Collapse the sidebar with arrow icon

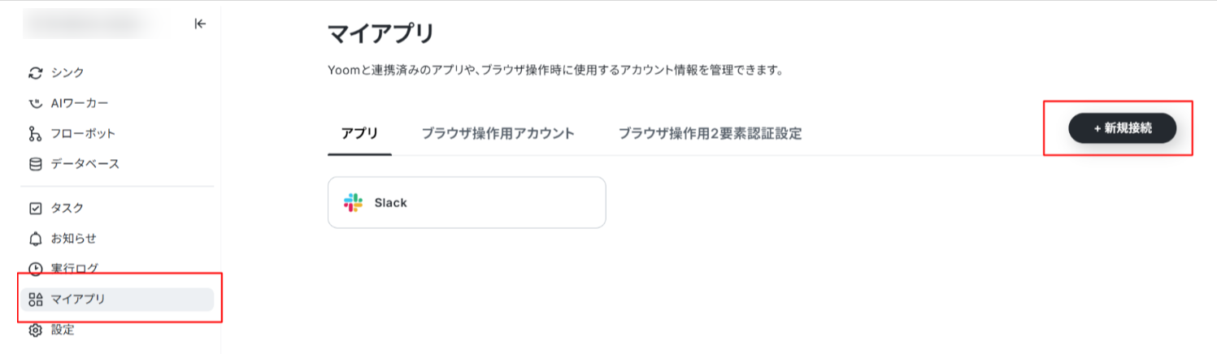coord(200,24)
